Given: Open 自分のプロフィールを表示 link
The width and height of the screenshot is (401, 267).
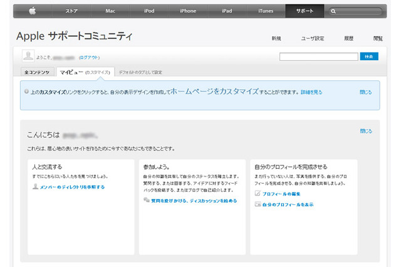Looking at the screenshot, I should click(288, 204).
